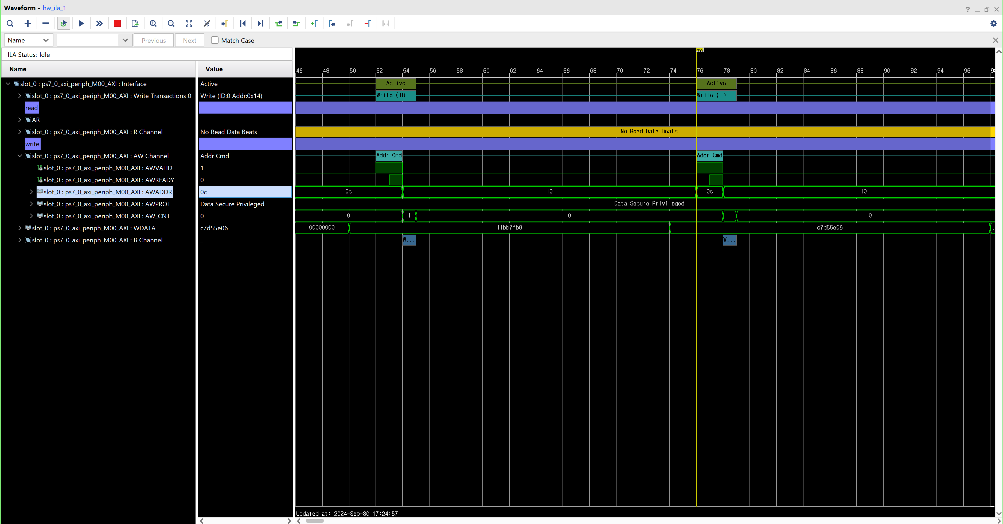The height and width of the screenshot is (524, 1003).
Task: Click the grayed next marker icon
Action: click(x=350, y=23)
